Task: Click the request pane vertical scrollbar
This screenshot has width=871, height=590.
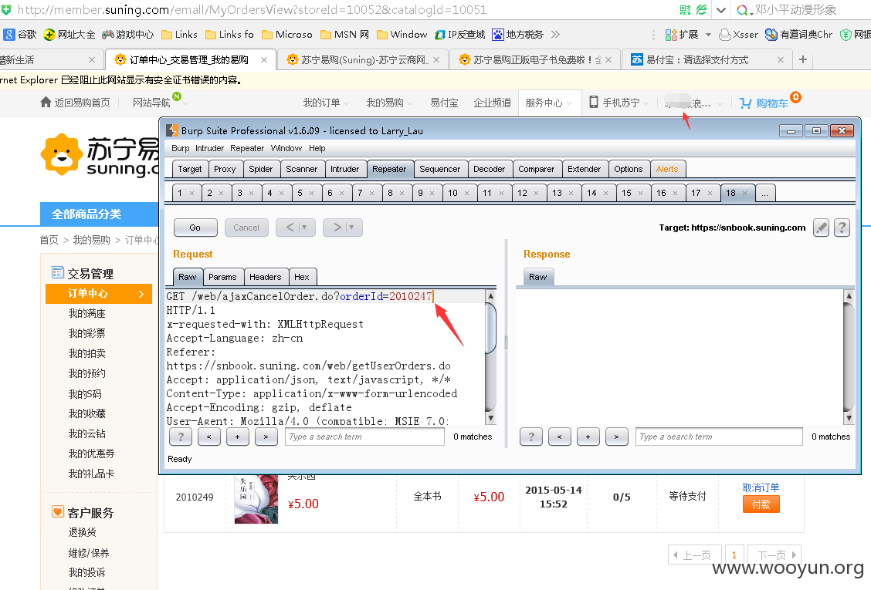Action: point(490,357)
